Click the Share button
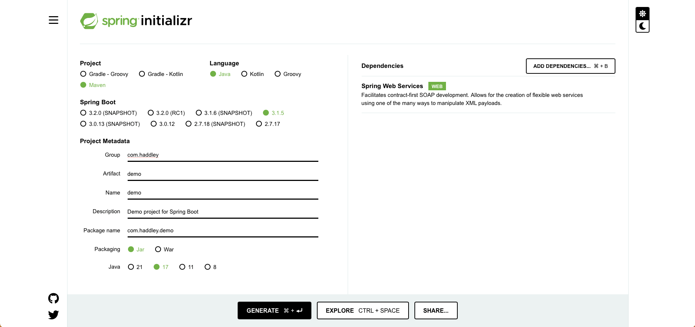 [436, 310]
